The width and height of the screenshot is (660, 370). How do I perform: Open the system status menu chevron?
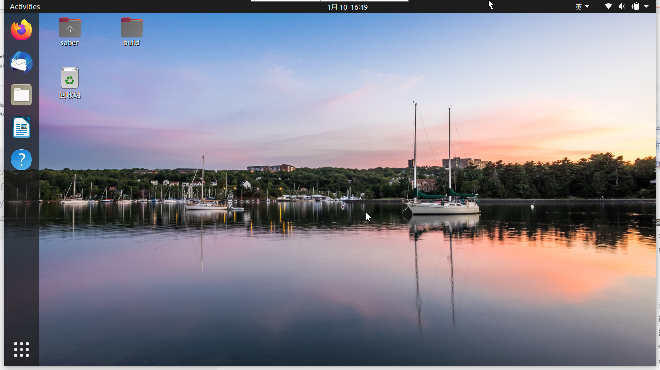click(x=647, y=6)
